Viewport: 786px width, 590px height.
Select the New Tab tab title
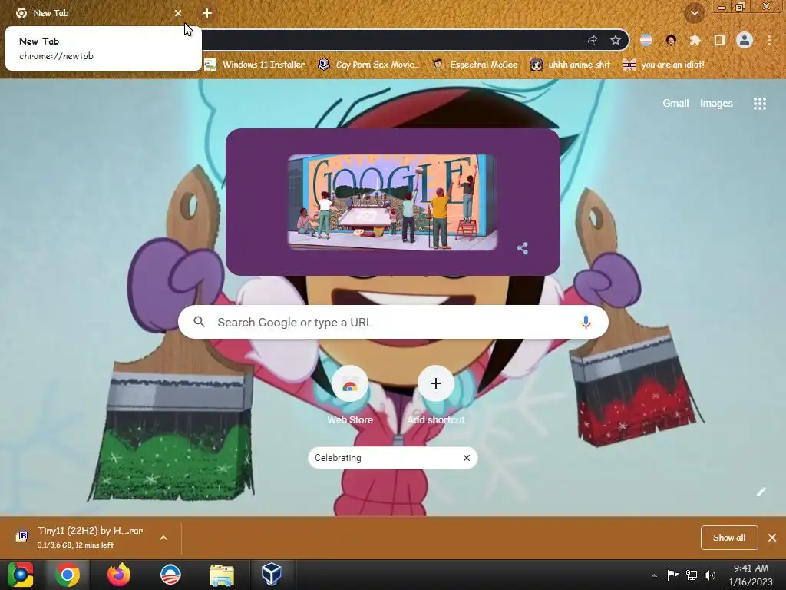coord(51,13)
